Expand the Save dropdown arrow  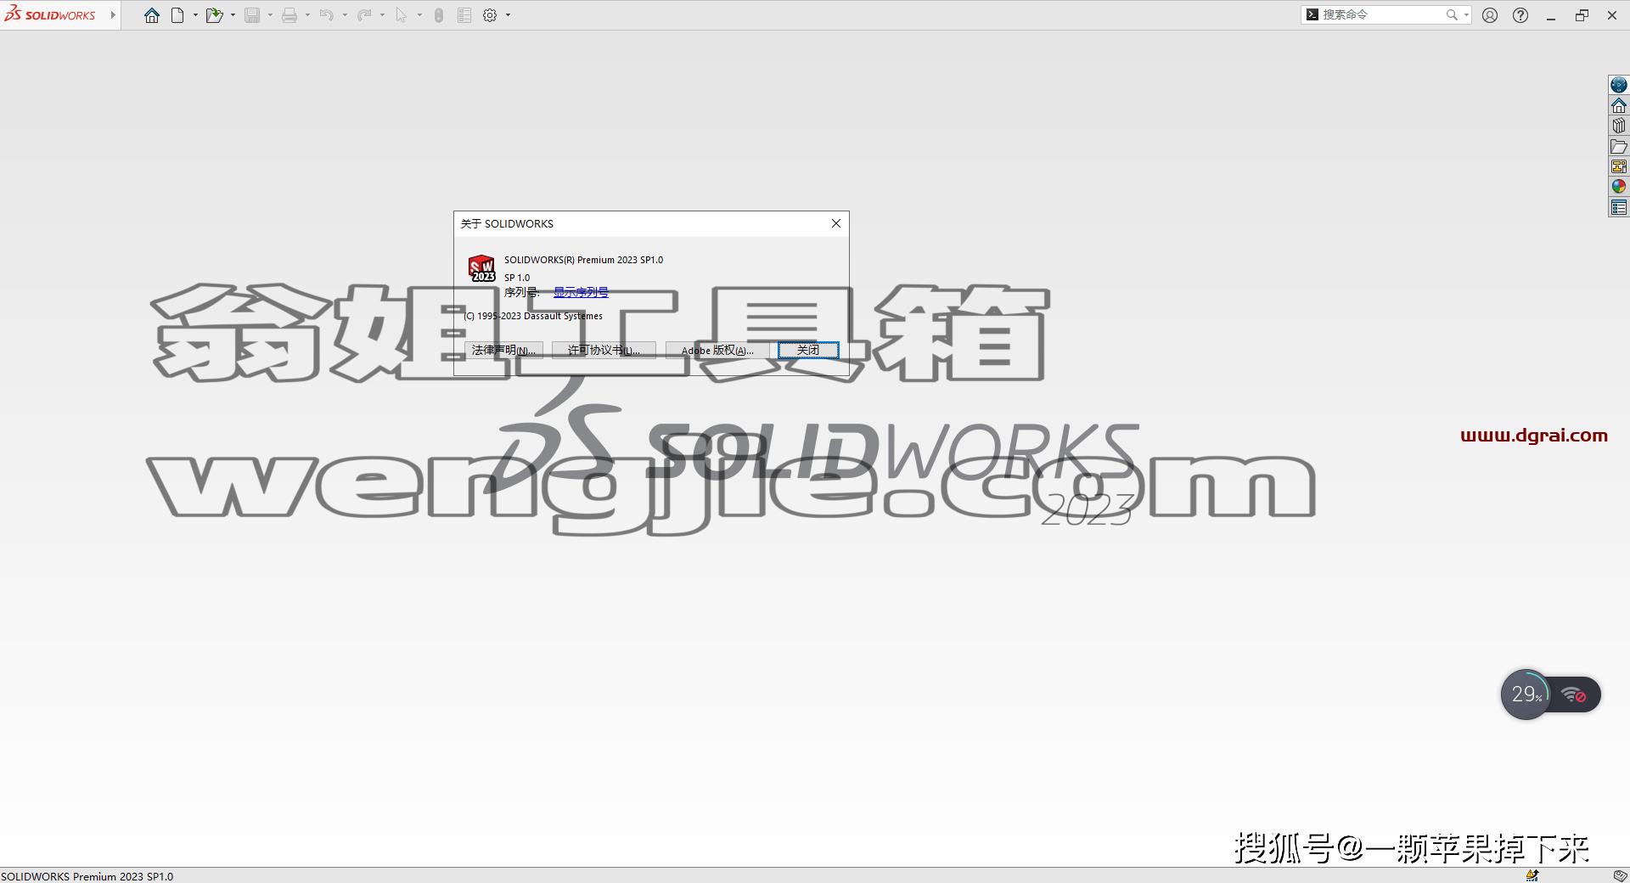click(x=270, y=15)
